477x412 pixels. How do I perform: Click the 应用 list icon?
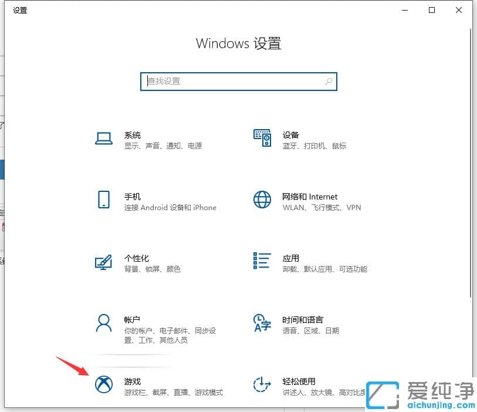click(262, 261)
